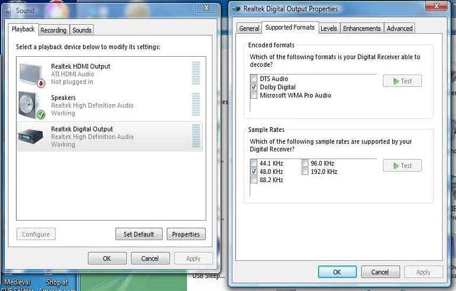Cancel the Realtek Digital Output Properties dialog

(x=380, y=272)
